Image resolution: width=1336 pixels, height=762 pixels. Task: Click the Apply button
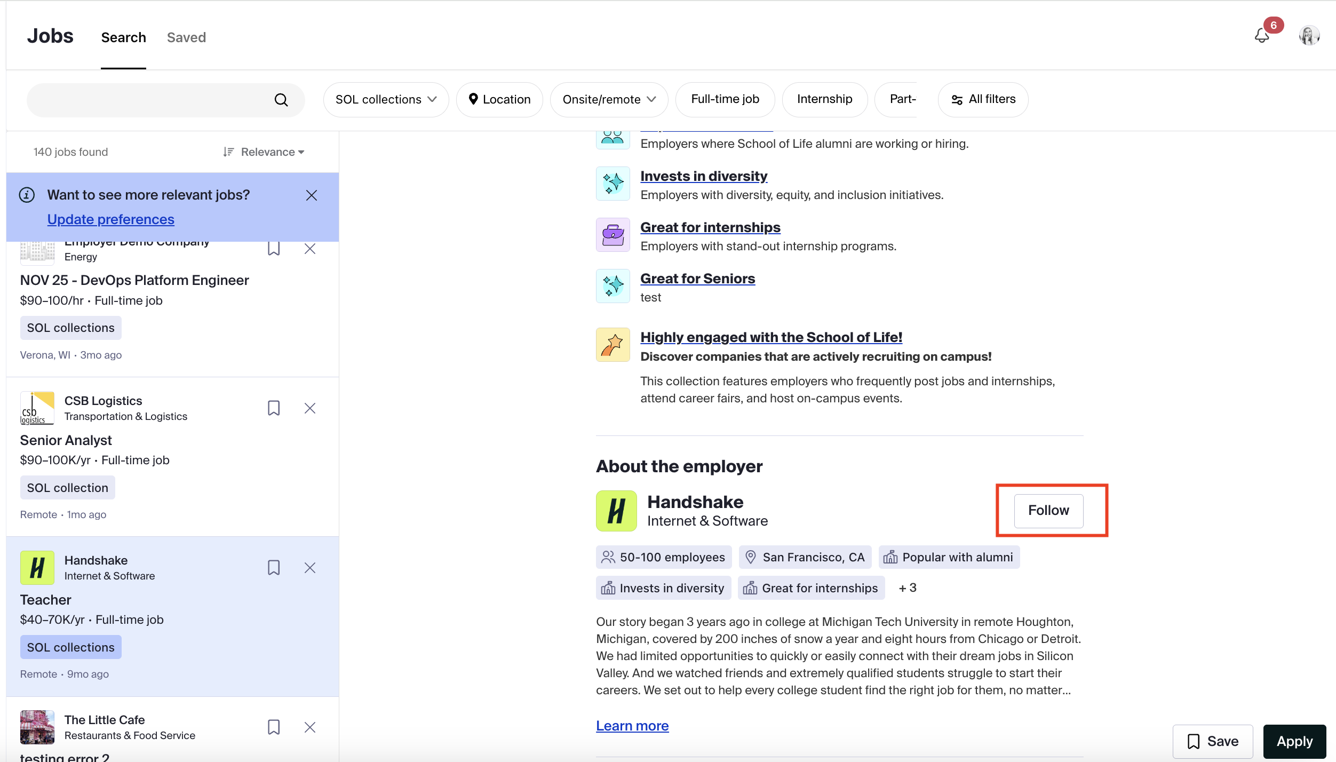(1295, 742)
